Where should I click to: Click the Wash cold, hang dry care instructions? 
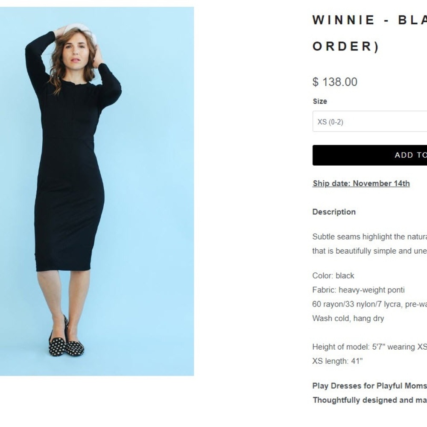(x=348, y=318)
